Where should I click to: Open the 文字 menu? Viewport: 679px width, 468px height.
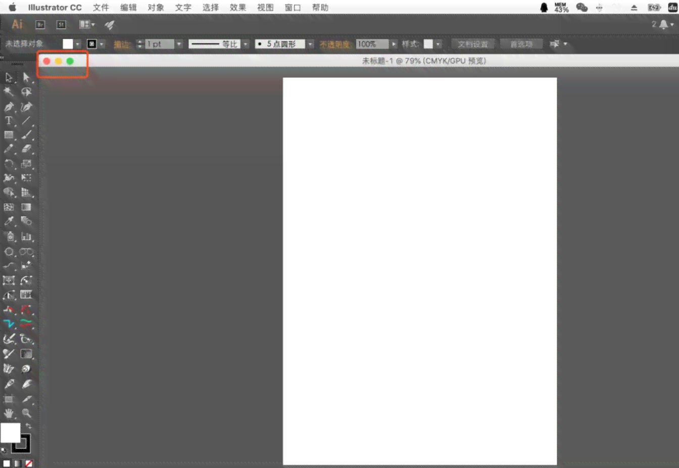183,8
